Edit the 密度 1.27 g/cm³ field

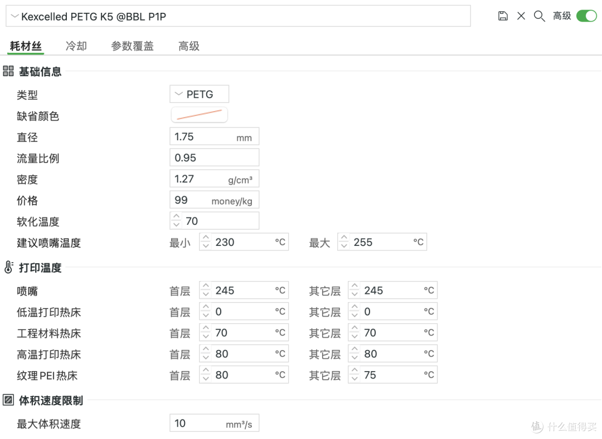[214, 179]
